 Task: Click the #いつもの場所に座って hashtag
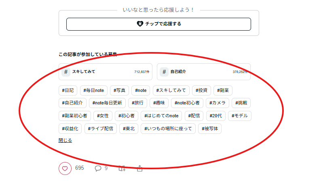pos(168,129)
